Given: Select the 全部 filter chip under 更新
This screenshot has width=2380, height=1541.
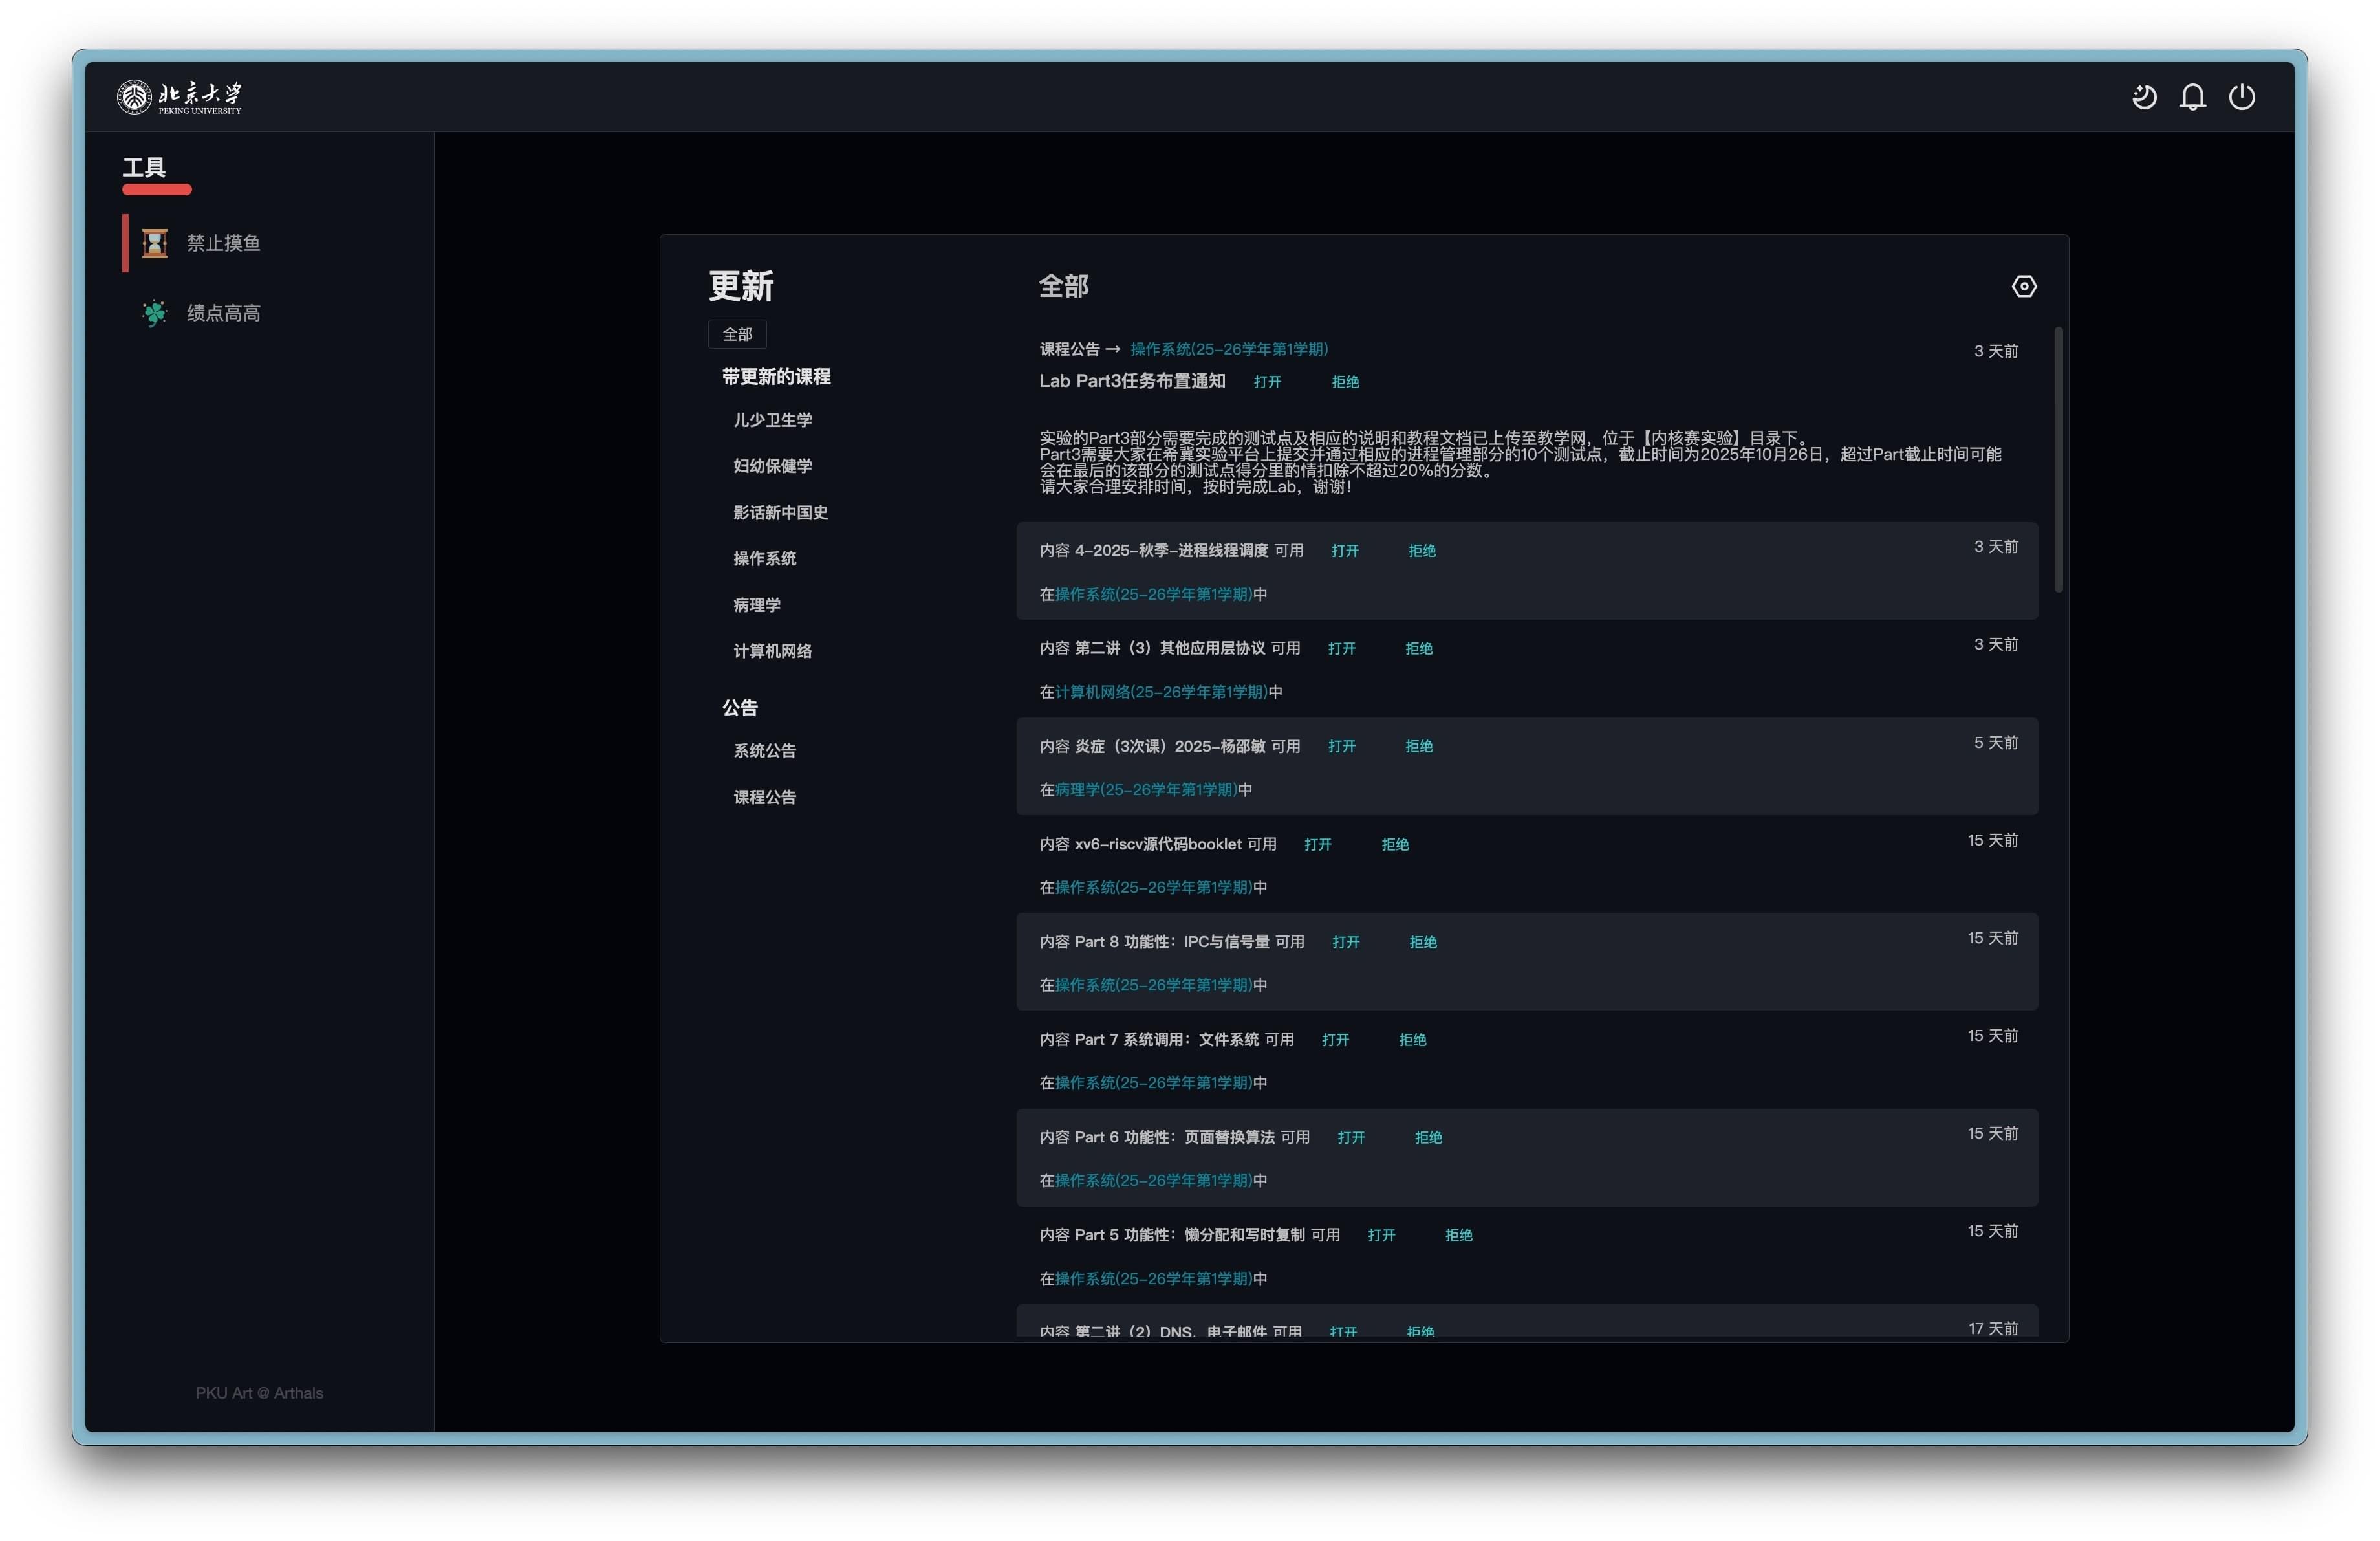Looking at the screenshot, I should (737, 334).
